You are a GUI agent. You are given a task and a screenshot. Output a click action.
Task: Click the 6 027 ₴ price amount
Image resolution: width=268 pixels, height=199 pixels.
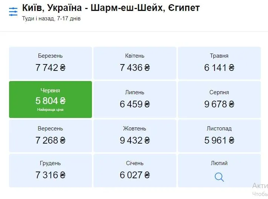(135, 175)
